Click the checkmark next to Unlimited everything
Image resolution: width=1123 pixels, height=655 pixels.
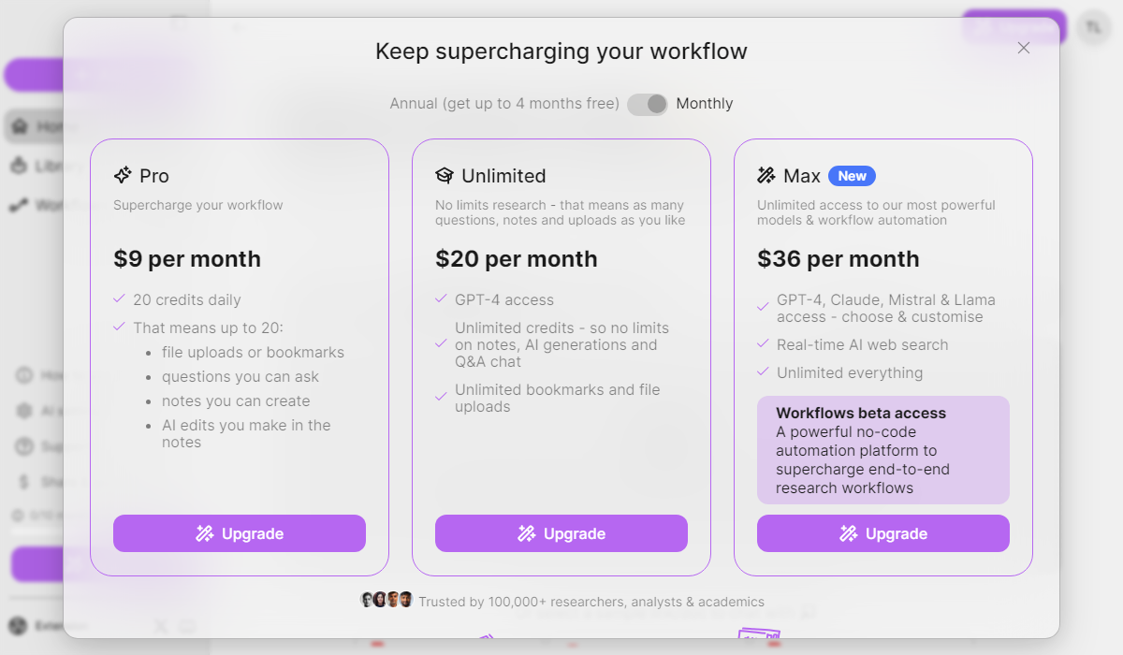click(x=763, y=372)
